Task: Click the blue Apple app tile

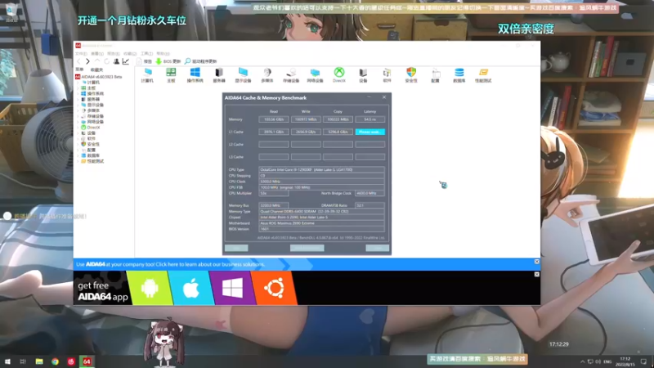Action: 191,288
